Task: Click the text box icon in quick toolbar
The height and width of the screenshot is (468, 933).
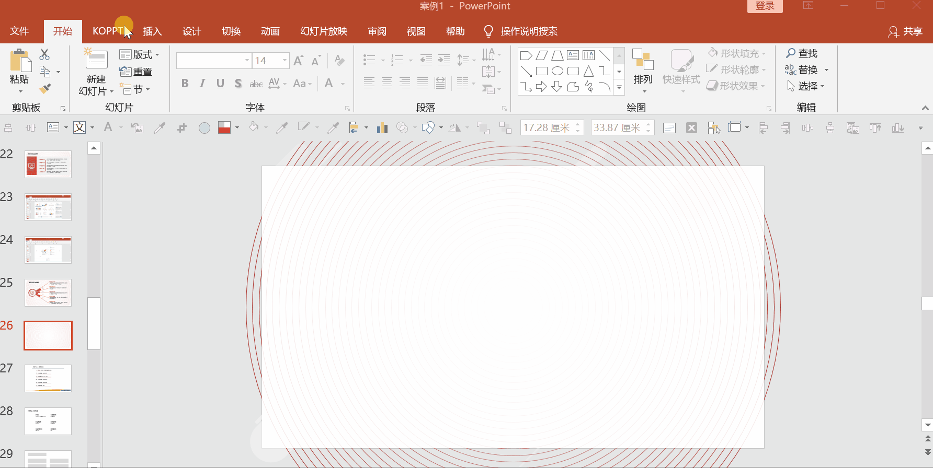Action: pyautogui.click(x=53, y=127)
